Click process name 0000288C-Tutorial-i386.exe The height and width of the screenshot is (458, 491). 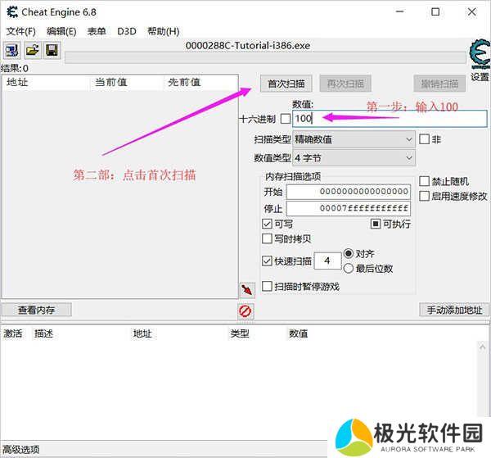(248, 45)
